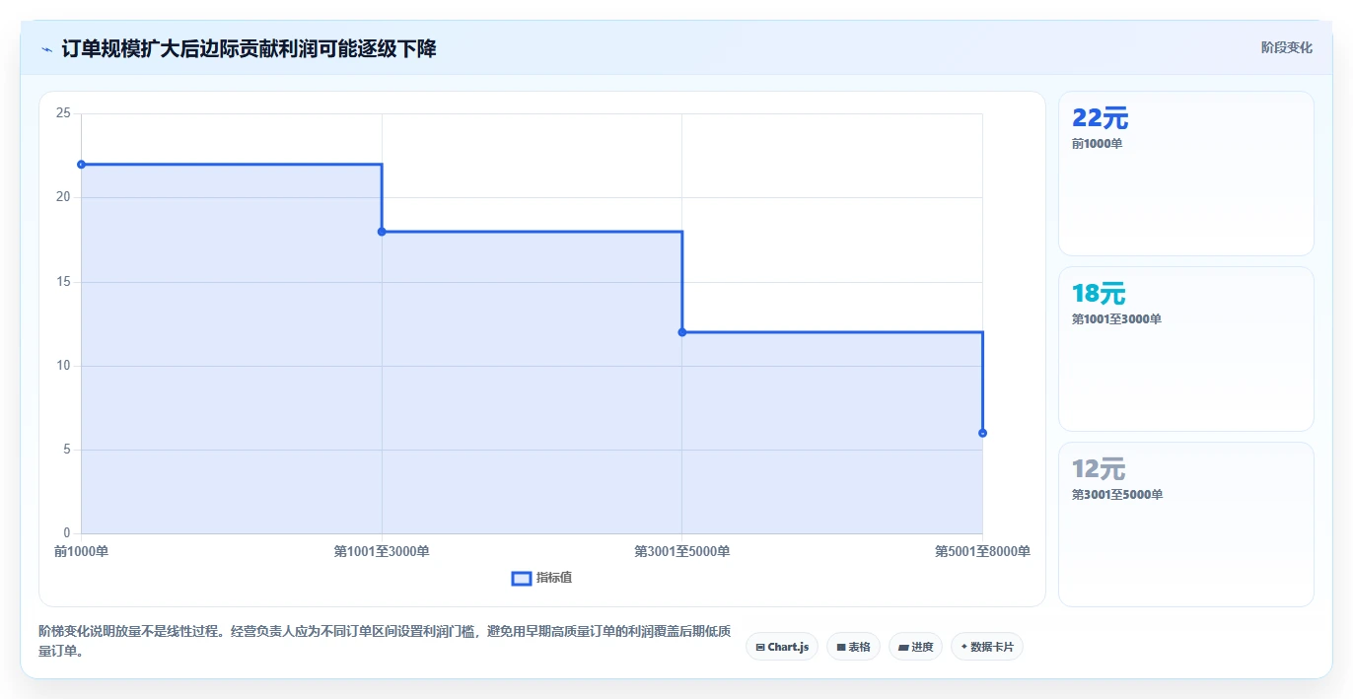The image size is (1353, 699).
Task: Click the 指标值 legend label
Action: click(x=554, y=578)
